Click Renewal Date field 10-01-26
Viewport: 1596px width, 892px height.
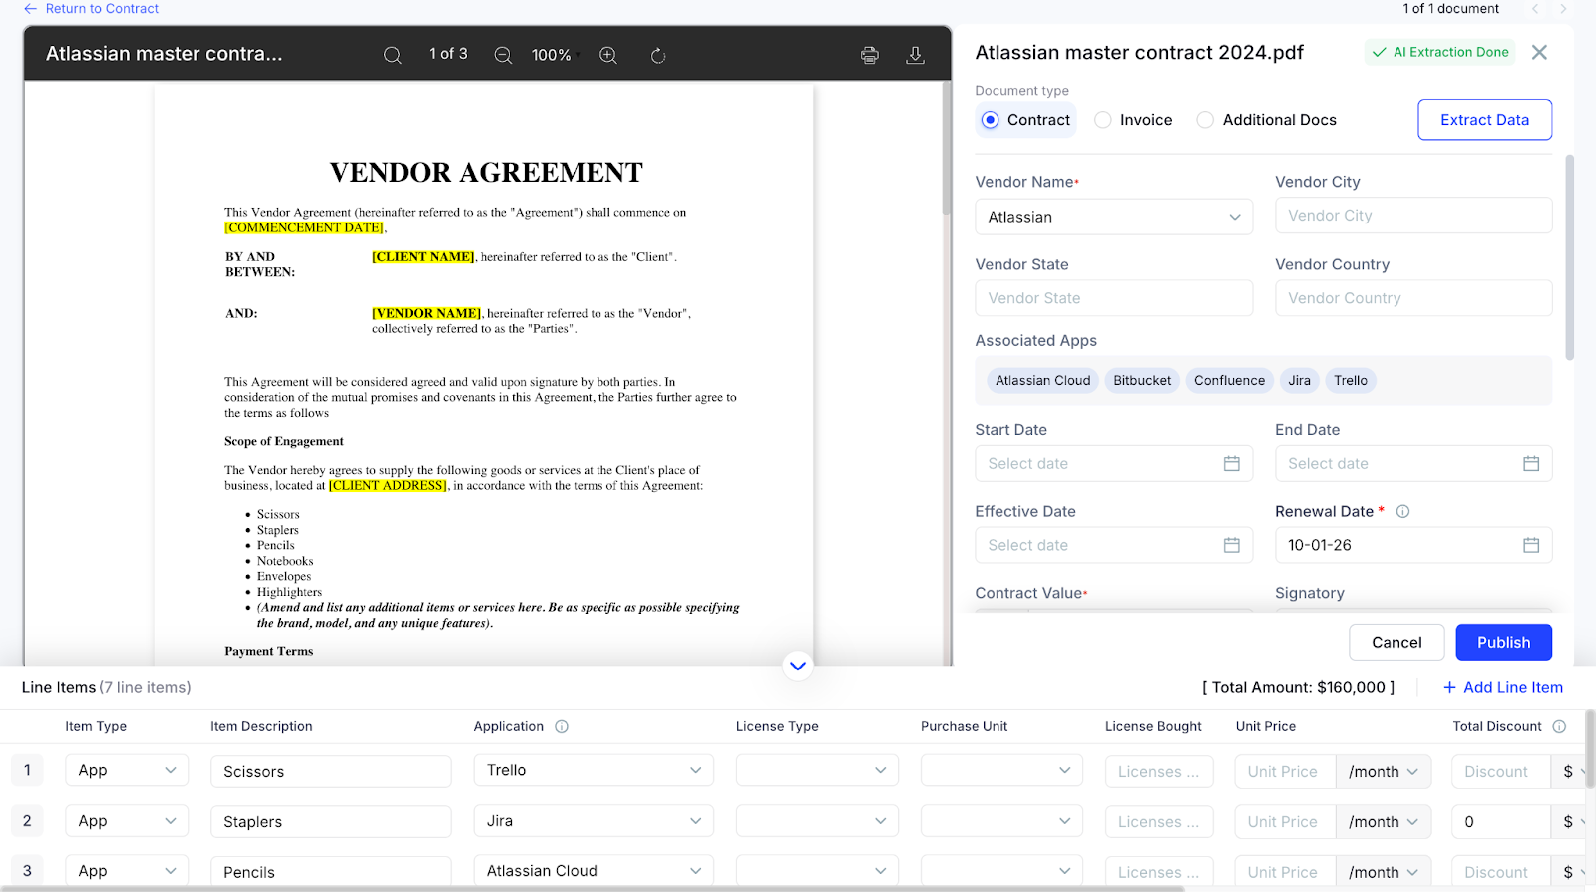1413,545
